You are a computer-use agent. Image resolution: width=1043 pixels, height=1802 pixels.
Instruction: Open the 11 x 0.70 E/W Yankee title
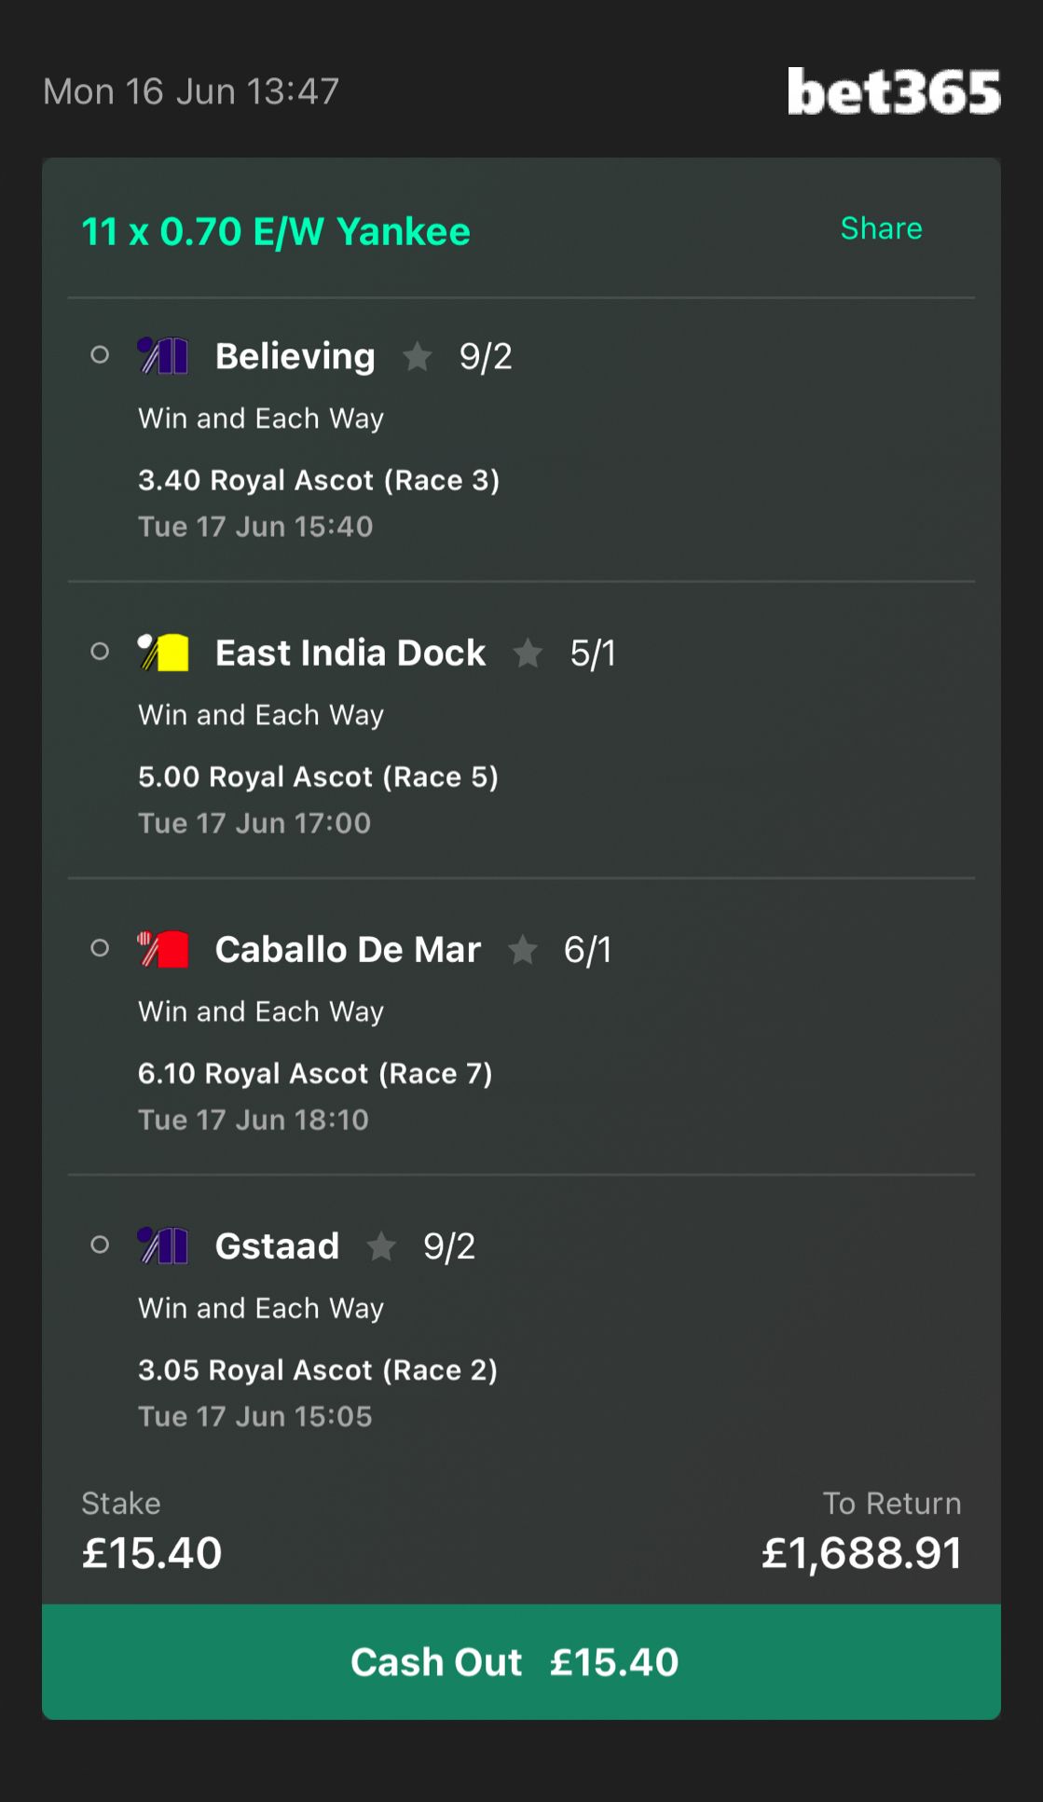pyautogui.click(x=276, y=231)
